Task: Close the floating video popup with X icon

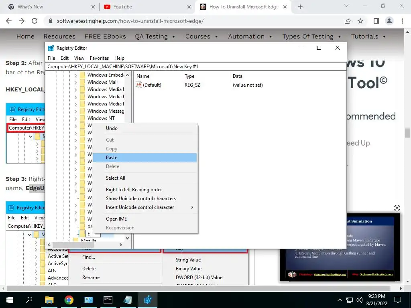Action: (x=397, y=208)
